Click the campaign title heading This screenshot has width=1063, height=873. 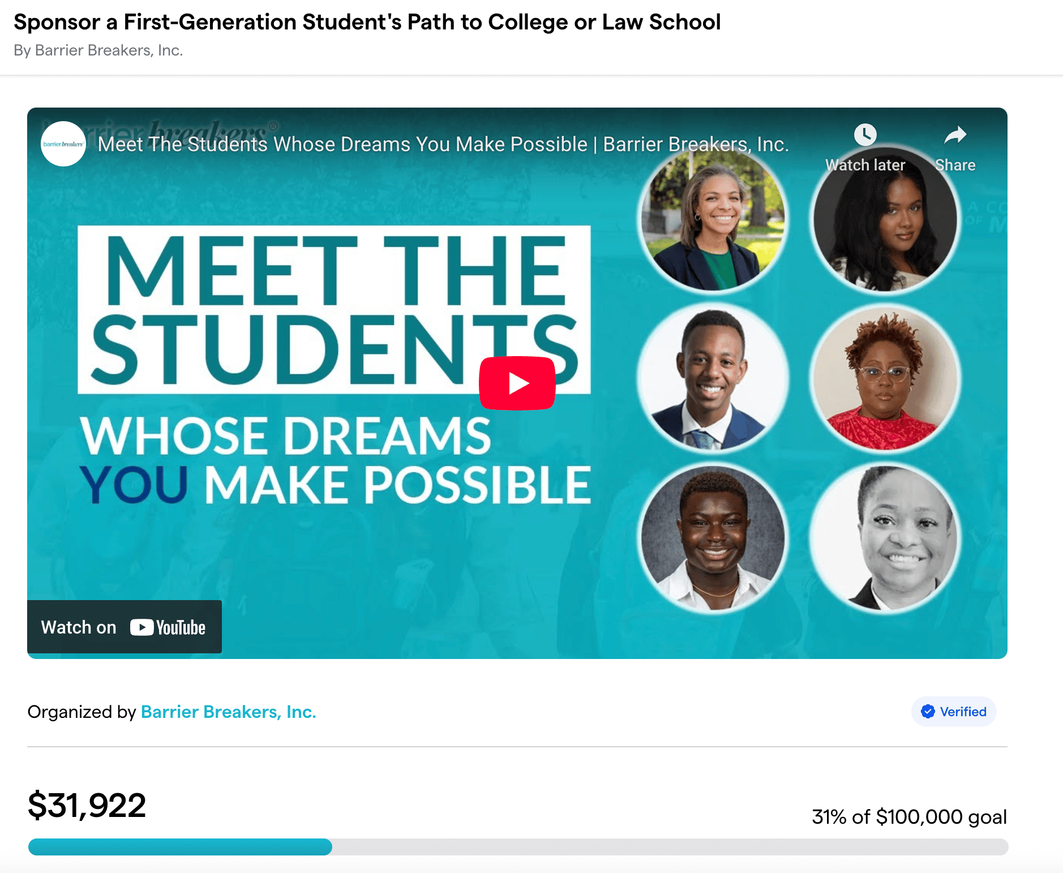pos(367,22)
